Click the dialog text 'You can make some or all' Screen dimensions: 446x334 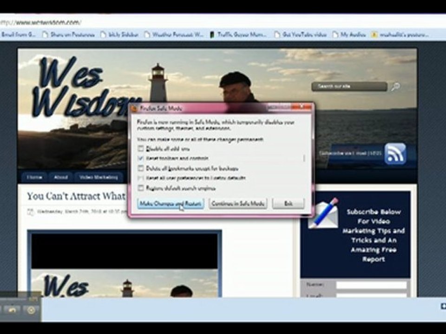pos(200,140)
